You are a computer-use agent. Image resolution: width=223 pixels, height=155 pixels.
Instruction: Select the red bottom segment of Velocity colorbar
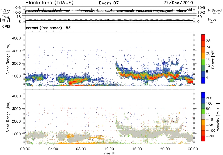pos(203,138)
